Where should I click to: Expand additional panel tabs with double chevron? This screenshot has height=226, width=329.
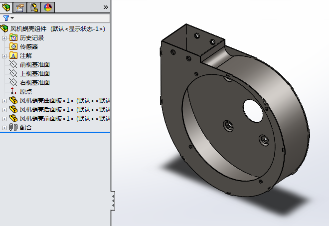pyautogui.click(x=106, y=7)
